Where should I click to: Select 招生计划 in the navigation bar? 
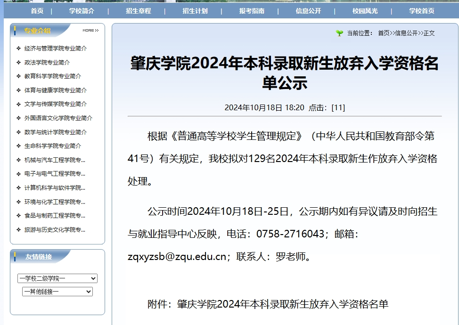coord(195,11)
